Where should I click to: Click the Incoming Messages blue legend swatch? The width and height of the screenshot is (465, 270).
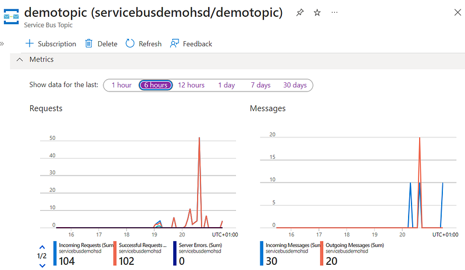[262, 253]
